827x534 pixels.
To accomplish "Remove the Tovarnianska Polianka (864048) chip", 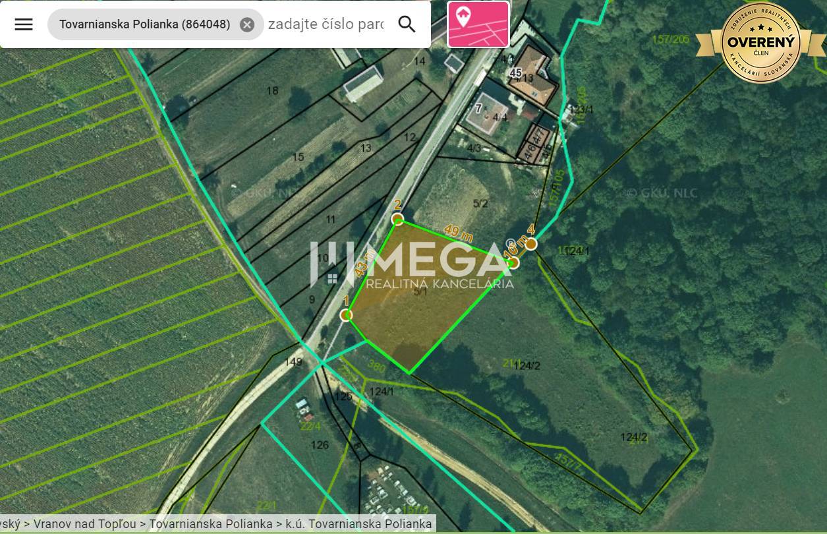I will (247, 24).
